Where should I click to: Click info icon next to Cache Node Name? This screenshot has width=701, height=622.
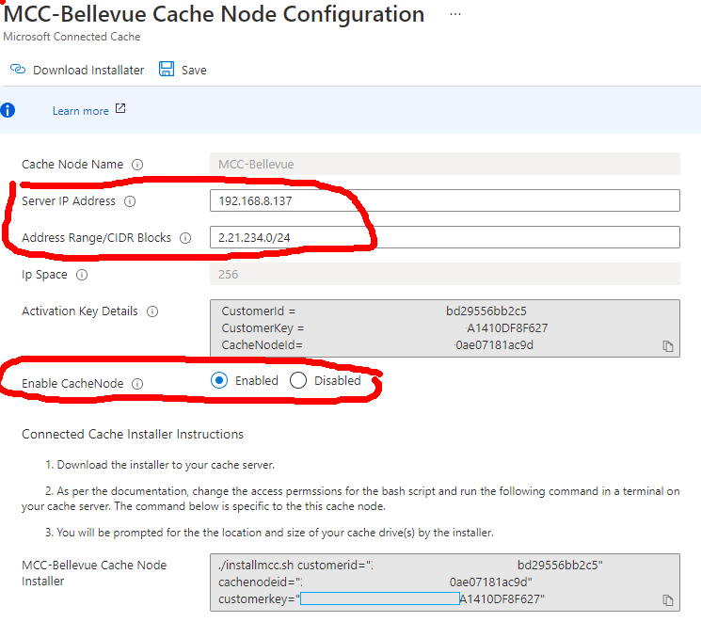coord(137,165)
